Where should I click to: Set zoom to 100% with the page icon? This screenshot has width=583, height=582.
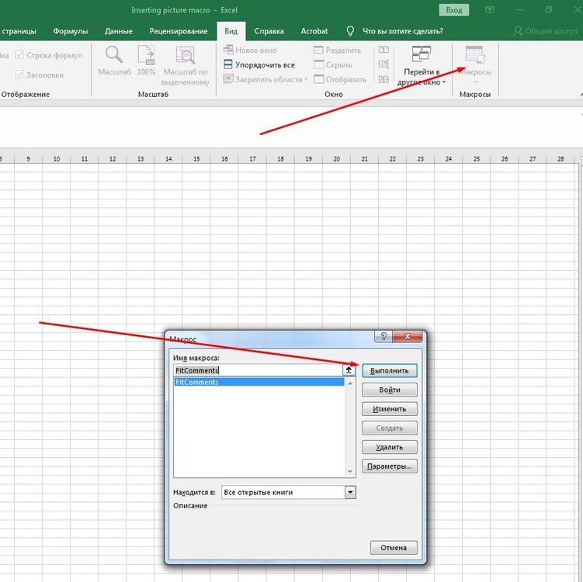(x=146, y=61)
